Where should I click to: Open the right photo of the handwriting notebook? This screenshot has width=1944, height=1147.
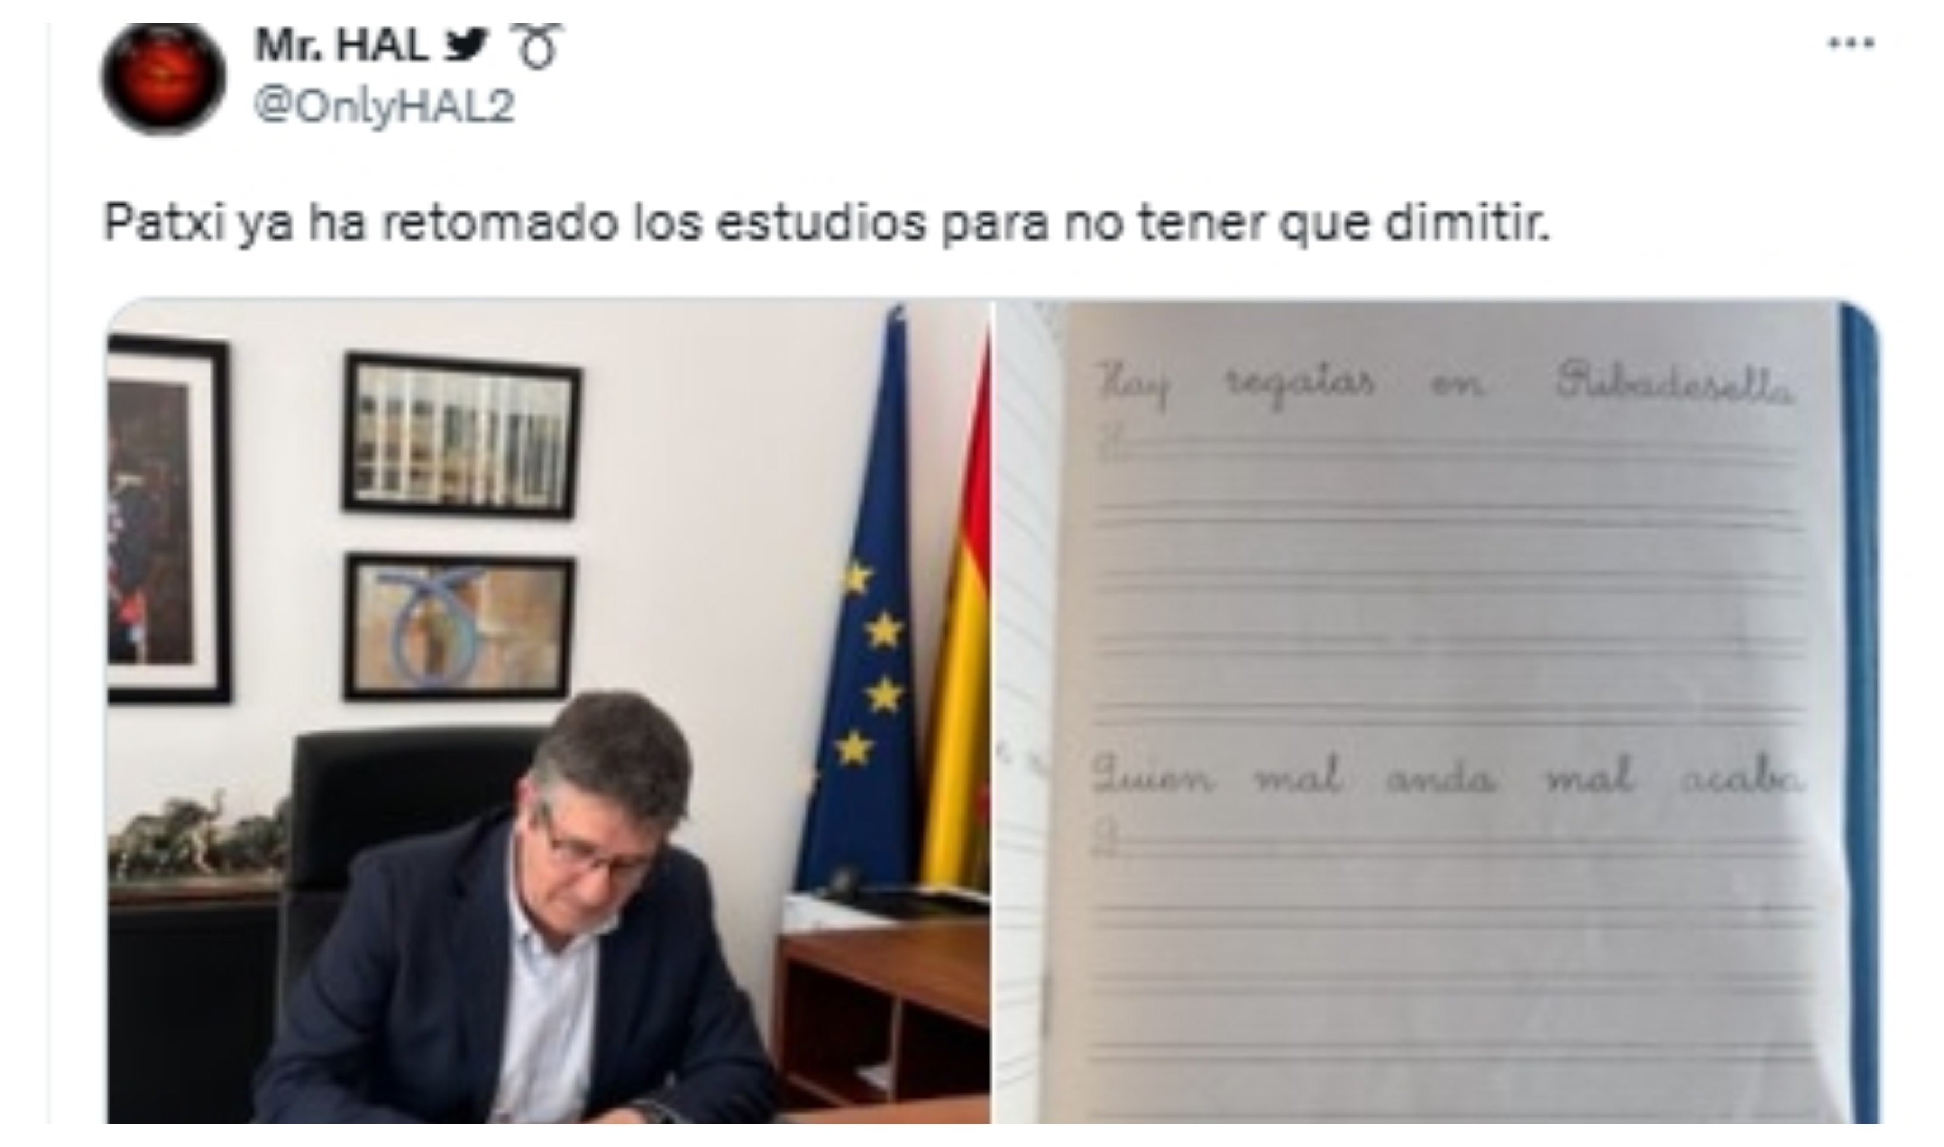tap(1438, 711)
